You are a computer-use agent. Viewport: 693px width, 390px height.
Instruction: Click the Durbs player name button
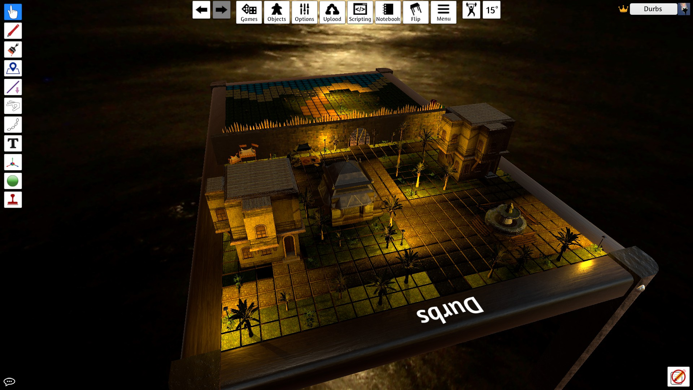pos(653,9)
